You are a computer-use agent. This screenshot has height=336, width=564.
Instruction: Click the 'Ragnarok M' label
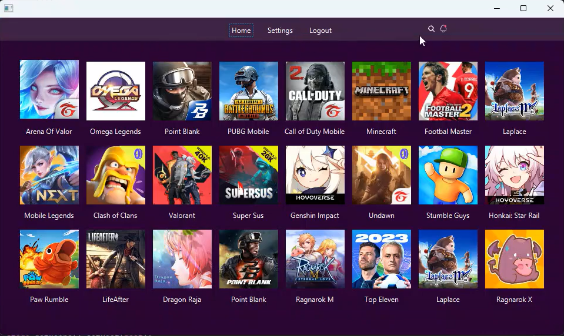pos(315,300)
